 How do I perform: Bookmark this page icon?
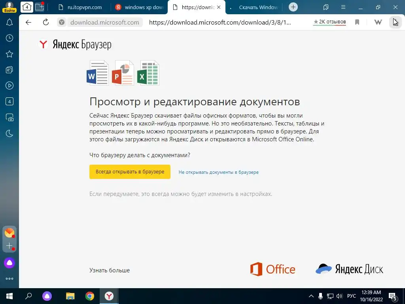357,22
